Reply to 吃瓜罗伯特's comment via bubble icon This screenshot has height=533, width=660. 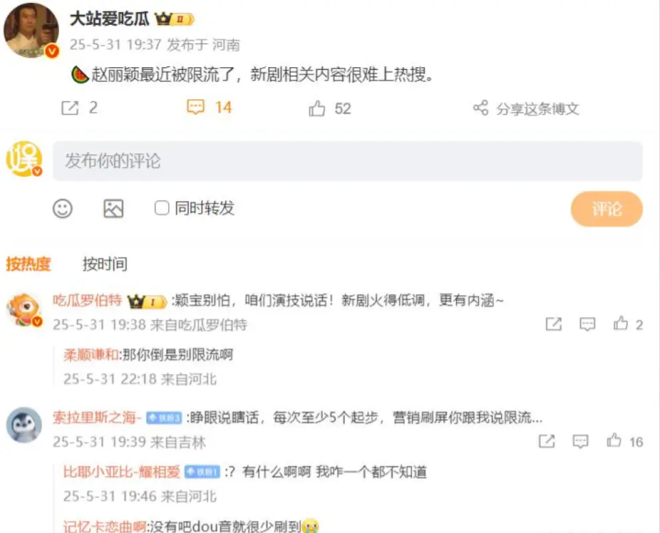[x=587, y=324]
